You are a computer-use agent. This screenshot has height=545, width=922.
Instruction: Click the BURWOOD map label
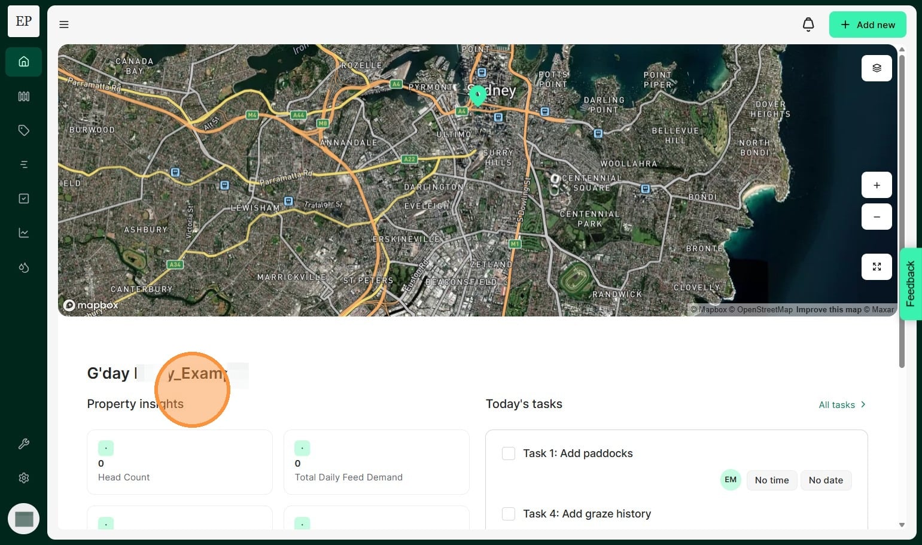click(92, 130)
